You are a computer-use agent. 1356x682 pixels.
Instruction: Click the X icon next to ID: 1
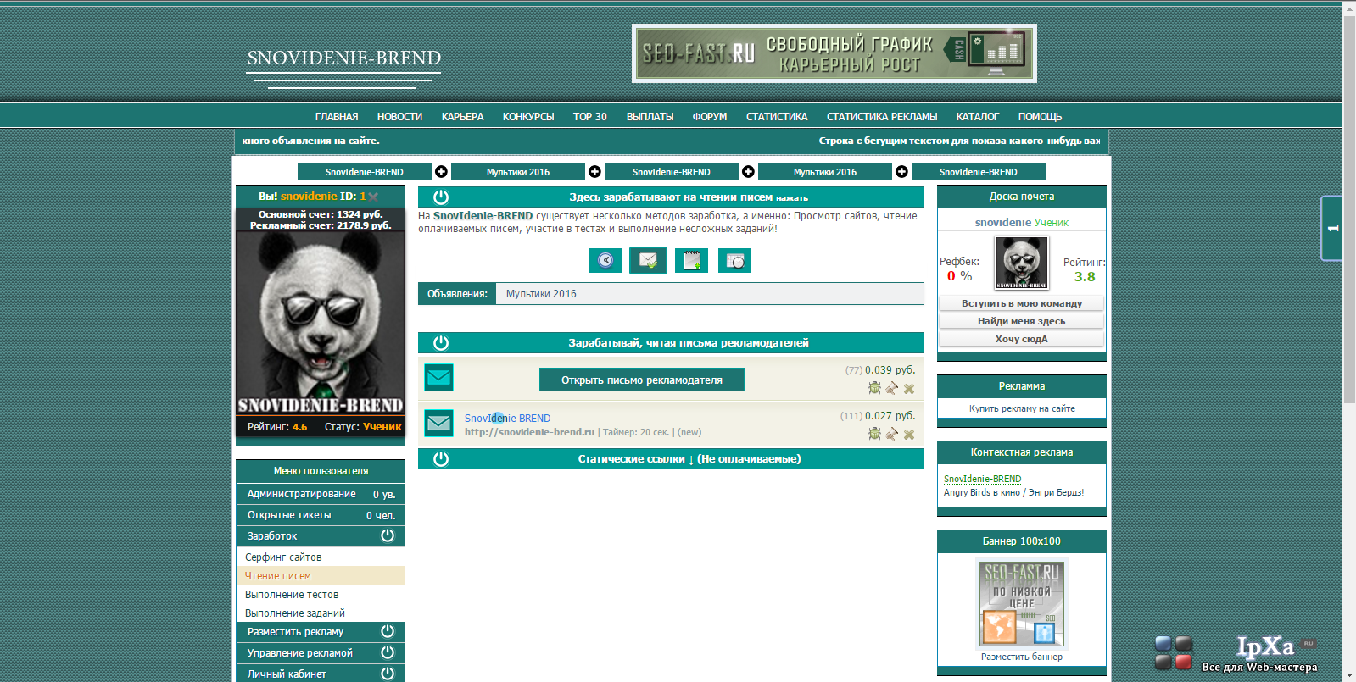373,197
